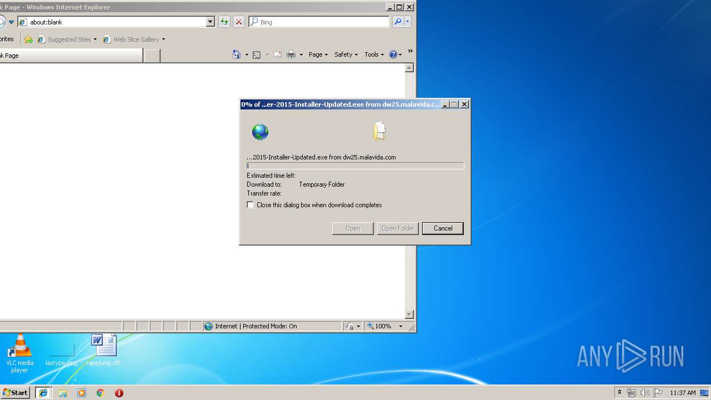Click the Action Center flag tray icon
The height and width of the screenshot is (400, 711).
pos(658,393)
